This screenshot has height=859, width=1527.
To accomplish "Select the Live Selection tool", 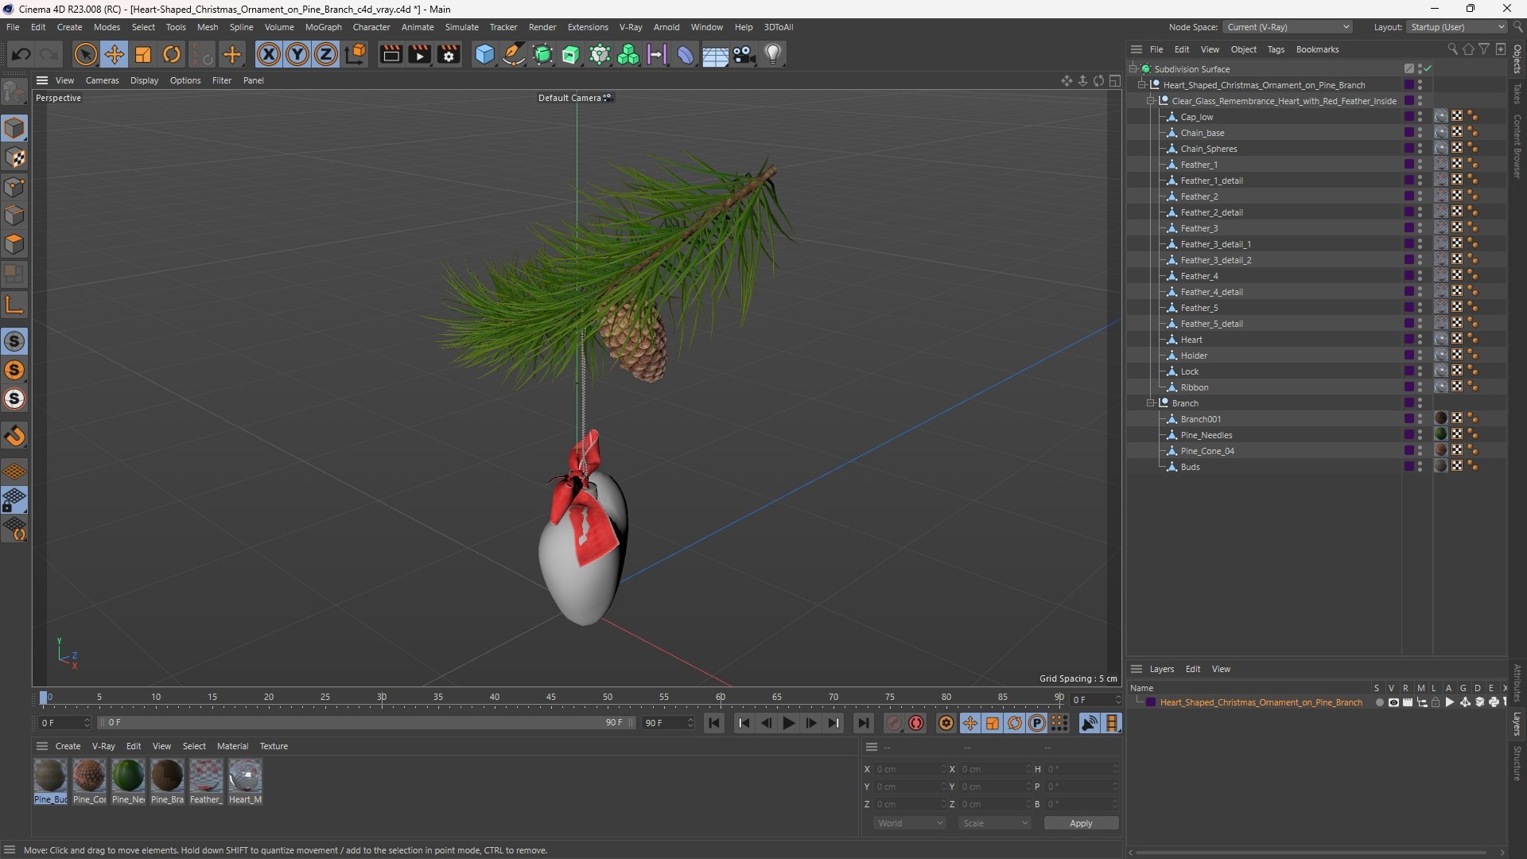I will (85, 54).
